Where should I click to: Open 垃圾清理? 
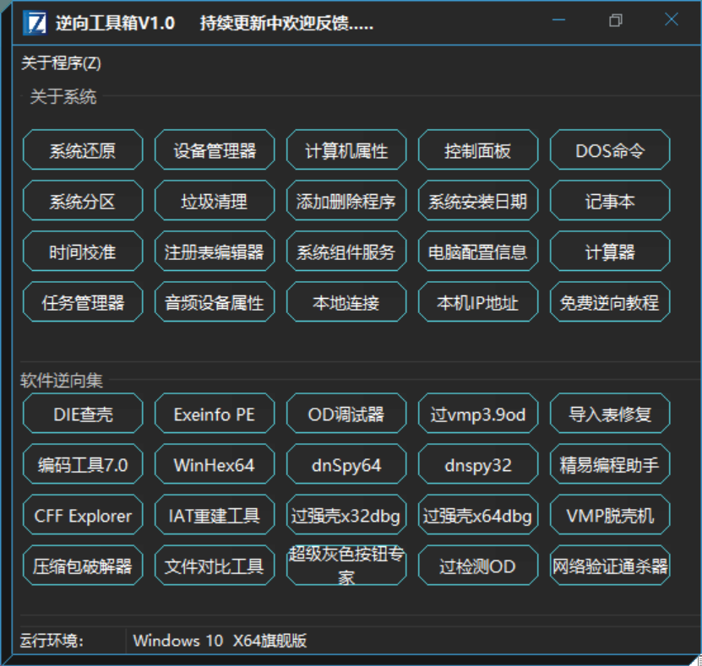tap(214, 200)
